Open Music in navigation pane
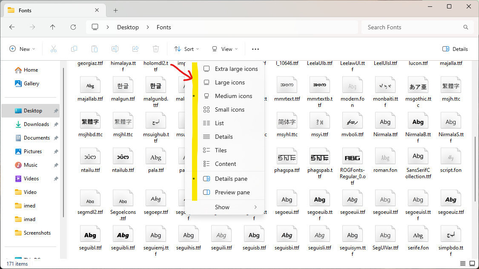This screenshot has width=479, height=269. (x=31, y=165)
